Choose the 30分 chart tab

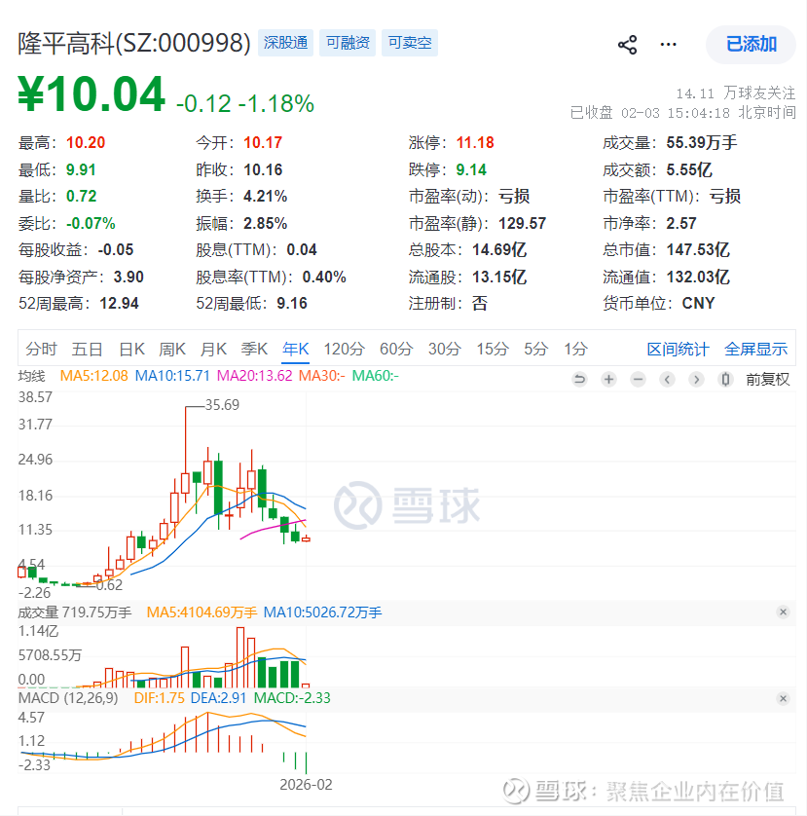[x=445, y=349]
